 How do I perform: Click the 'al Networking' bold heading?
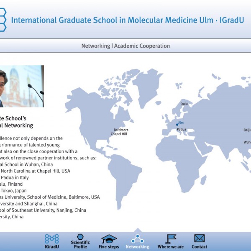[x=16, y=125]
